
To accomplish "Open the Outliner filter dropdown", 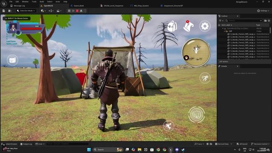I will [221, 21].
